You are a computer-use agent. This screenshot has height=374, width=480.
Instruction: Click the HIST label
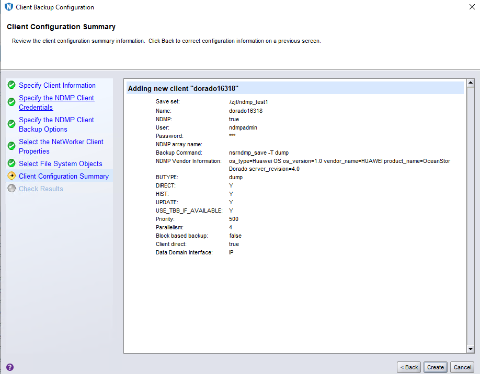click(162, 194)
